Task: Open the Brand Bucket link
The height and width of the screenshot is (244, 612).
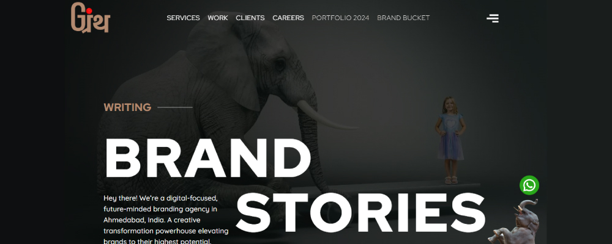Action: 403,18
